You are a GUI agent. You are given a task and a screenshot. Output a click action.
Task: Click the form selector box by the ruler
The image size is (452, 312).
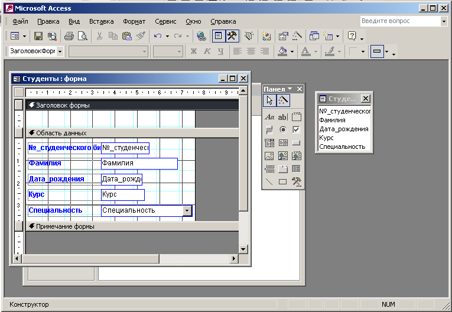[19, 92]
